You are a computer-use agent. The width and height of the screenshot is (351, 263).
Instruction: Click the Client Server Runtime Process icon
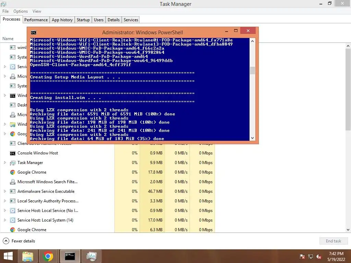tap(13, 143)
